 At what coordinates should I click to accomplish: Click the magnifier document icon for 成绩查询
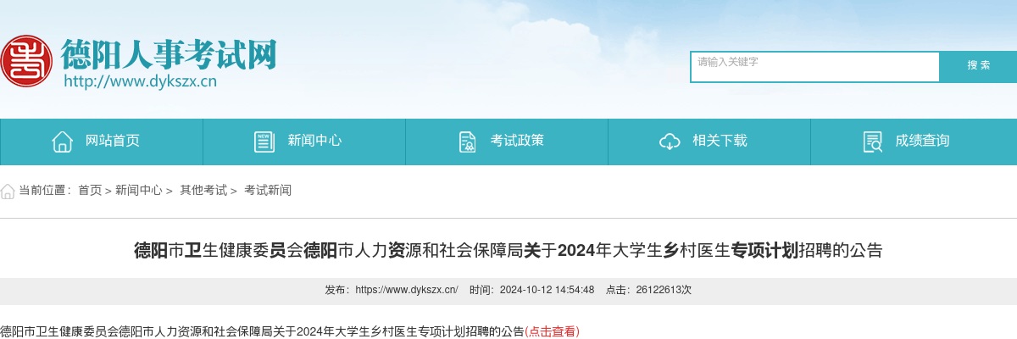pyautogui.click(x=872, y=142)
